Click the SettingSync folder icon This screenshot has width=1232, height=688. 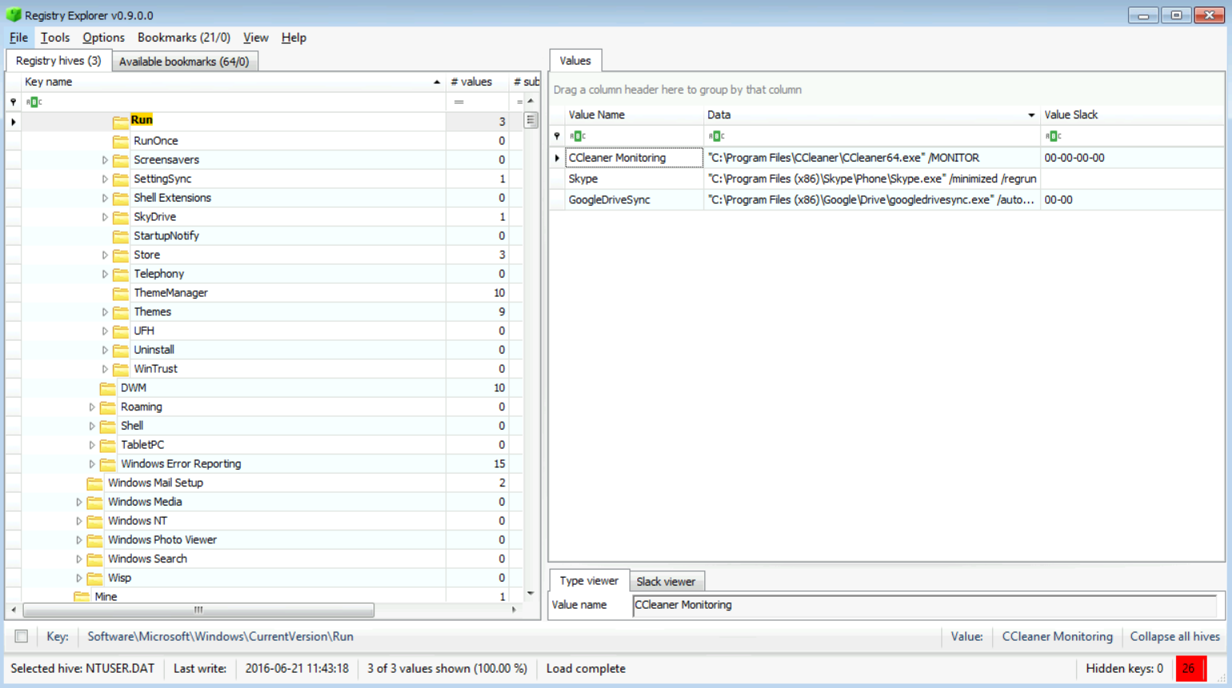[121, 179]
